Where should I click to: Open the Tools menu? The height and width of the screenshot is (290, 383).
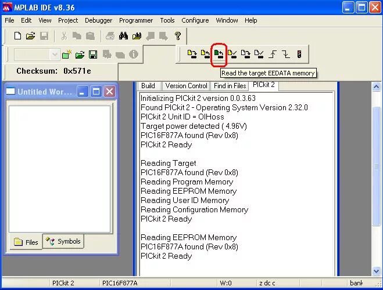[167, 20]
